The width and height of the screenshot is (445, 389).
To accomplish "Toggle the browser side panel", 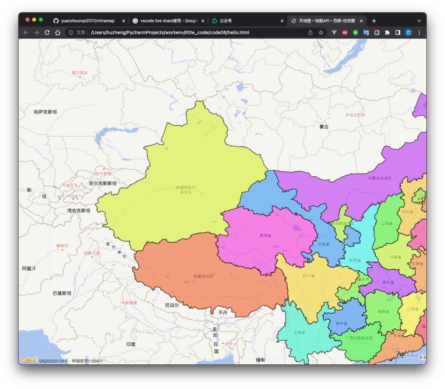I will 398,32.
